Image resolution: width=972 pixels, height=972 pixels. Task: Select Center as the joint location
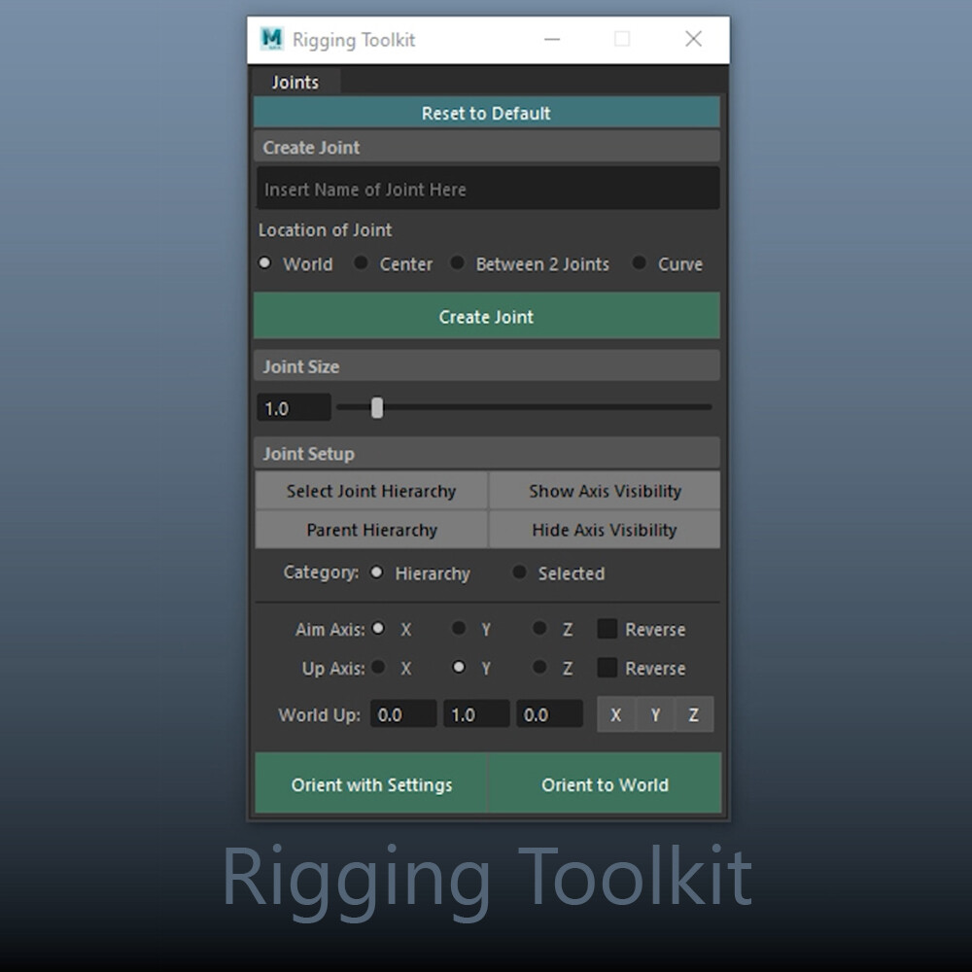tap(361, 262)
